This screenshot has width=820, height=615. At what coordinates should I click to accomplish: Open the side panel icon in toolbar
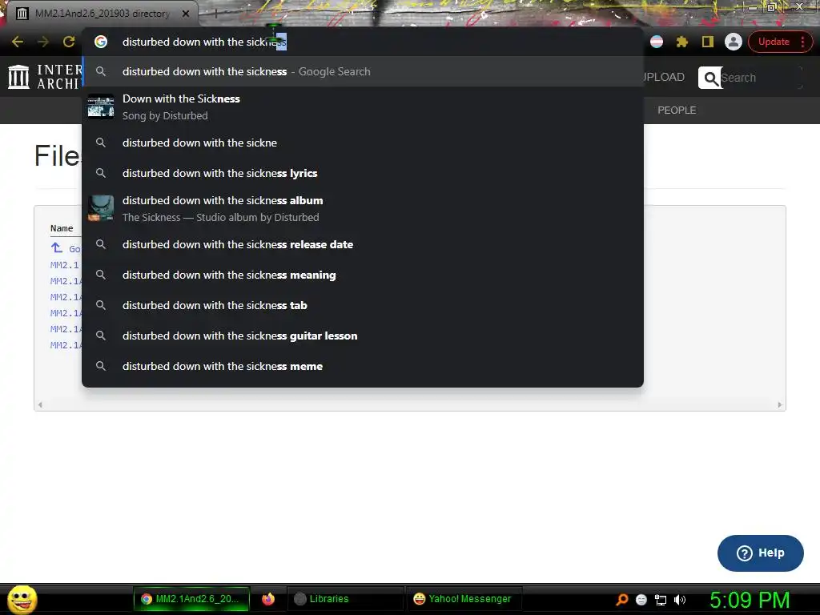coord(708,42)
